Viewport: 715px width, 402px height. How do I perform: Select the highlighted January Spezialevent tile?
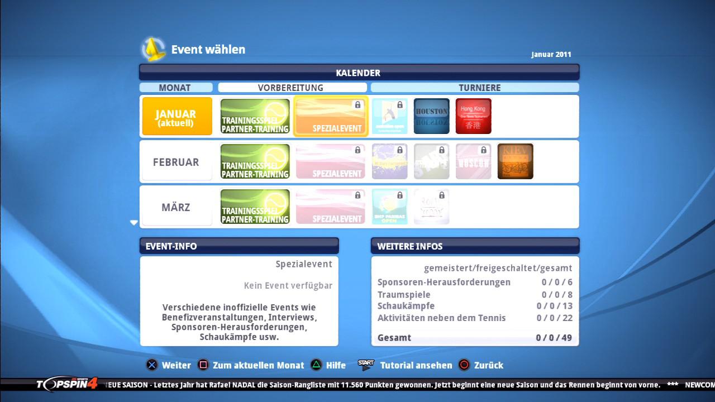pos(331,116)
